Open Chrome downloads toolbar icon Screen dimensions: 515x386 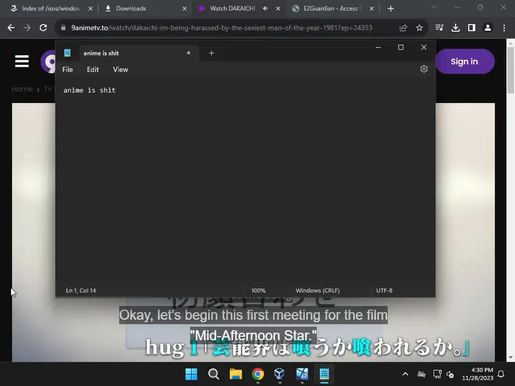click(x=456, y=28)
